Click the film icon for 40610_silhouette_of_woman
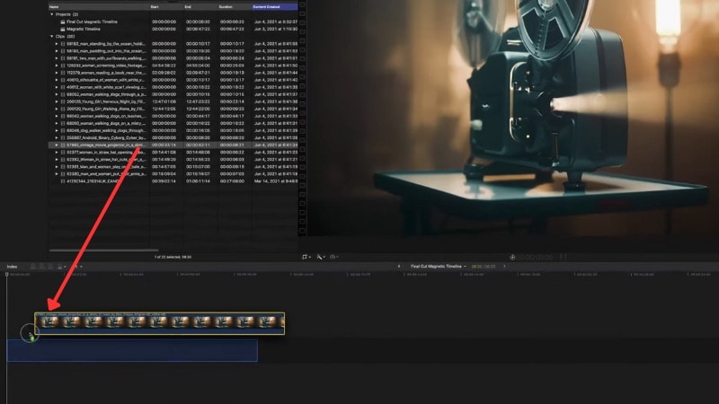Image resolution: width=719 pixels, height=404 pixels. [x=63, y=80]
